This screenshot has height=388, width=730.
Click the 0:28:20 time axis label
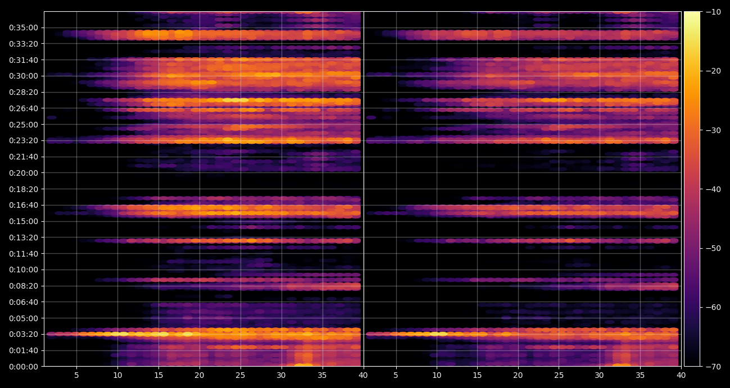pyautogui.click(x=23, y=92)
